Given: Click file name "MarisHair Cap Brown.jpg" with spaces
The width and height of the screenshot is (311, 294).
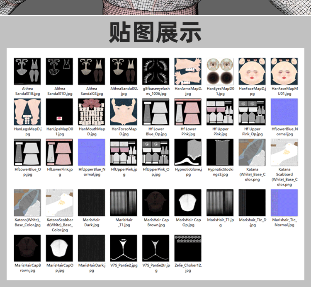Looking at the screenshot, I should point(156,222).
